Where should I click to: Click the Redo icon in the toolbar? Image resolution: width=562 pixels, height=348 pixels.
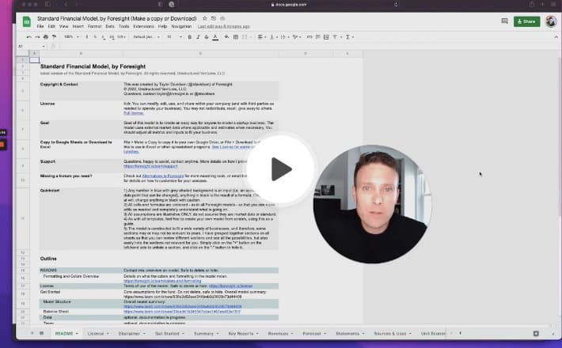[x=36, y=36]
